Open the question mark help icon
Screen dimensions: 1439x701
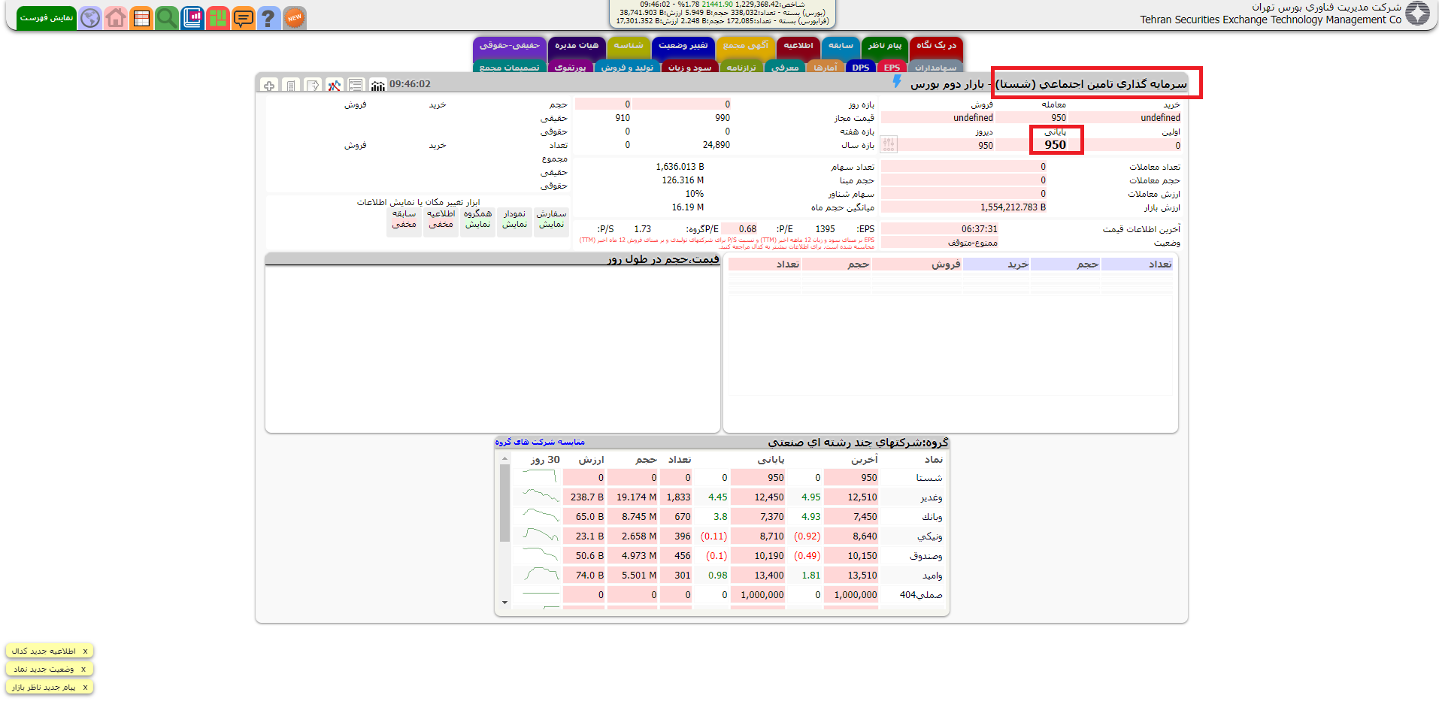pyautogui.click(x=268, y=17)
